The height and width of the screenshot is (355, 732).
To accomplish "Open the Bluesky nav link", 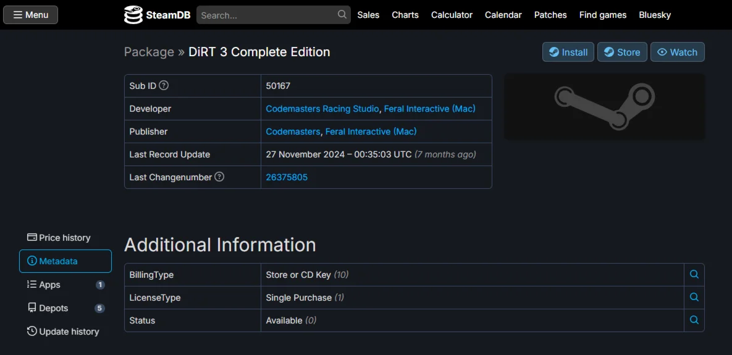I will [x=655, y=15].
